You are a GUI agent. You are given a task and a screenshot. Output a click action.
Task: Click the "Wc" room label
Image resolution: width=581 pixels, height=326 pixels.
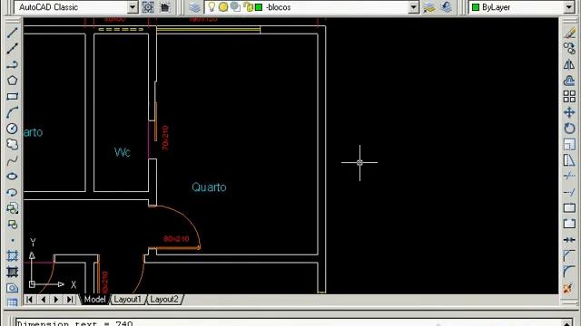[123, 152]
